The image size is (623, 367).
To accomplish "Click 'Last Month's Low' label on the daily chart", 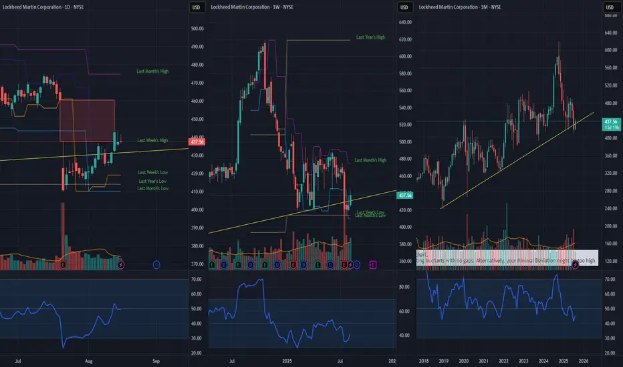I will click(153, 188).
